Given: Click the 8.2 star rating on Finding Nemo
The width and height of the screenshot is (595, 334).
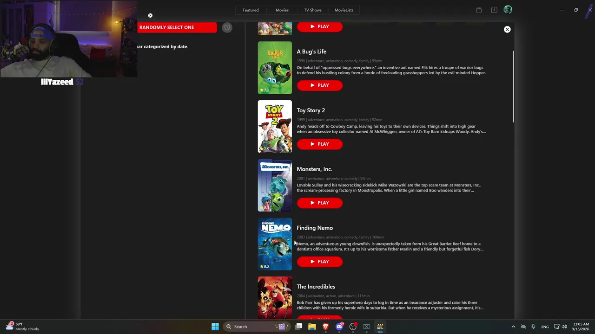Looking at the screenshot, I should coord(264,266).
